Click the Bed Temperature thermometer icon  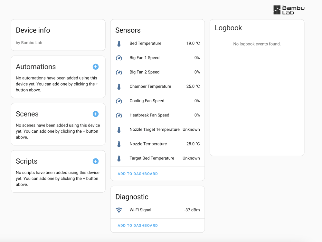click(119, 43)
